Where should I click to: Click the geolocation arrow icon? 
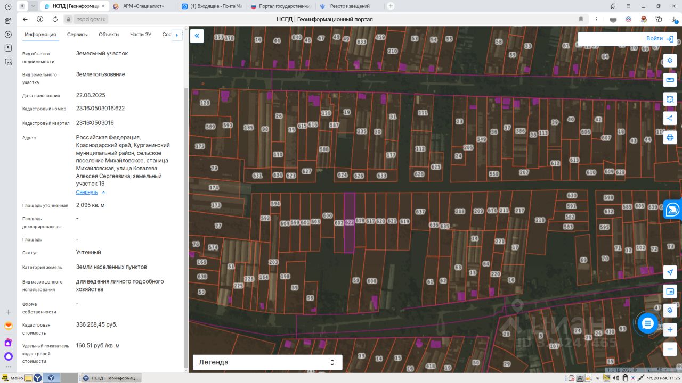point(670,272)
